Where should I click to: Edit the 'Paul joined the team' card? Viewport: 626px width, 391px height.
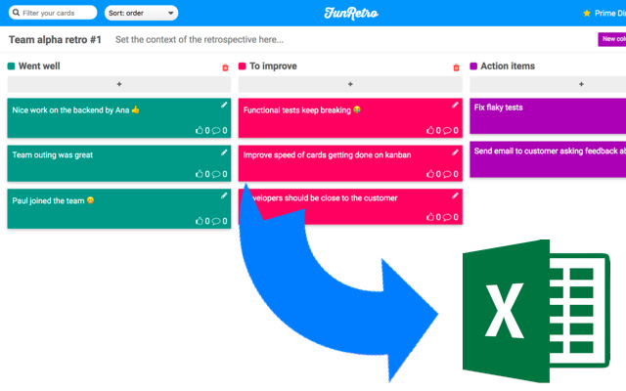[x=224, y=195]
